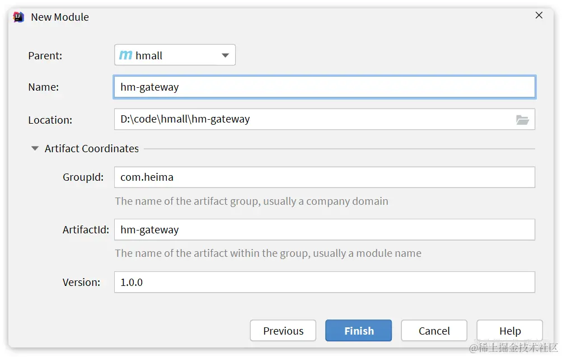Image resolution: width=562 pixels, height=357 pixels.
Task: Close the New Module window
Action: coord(538,16)
